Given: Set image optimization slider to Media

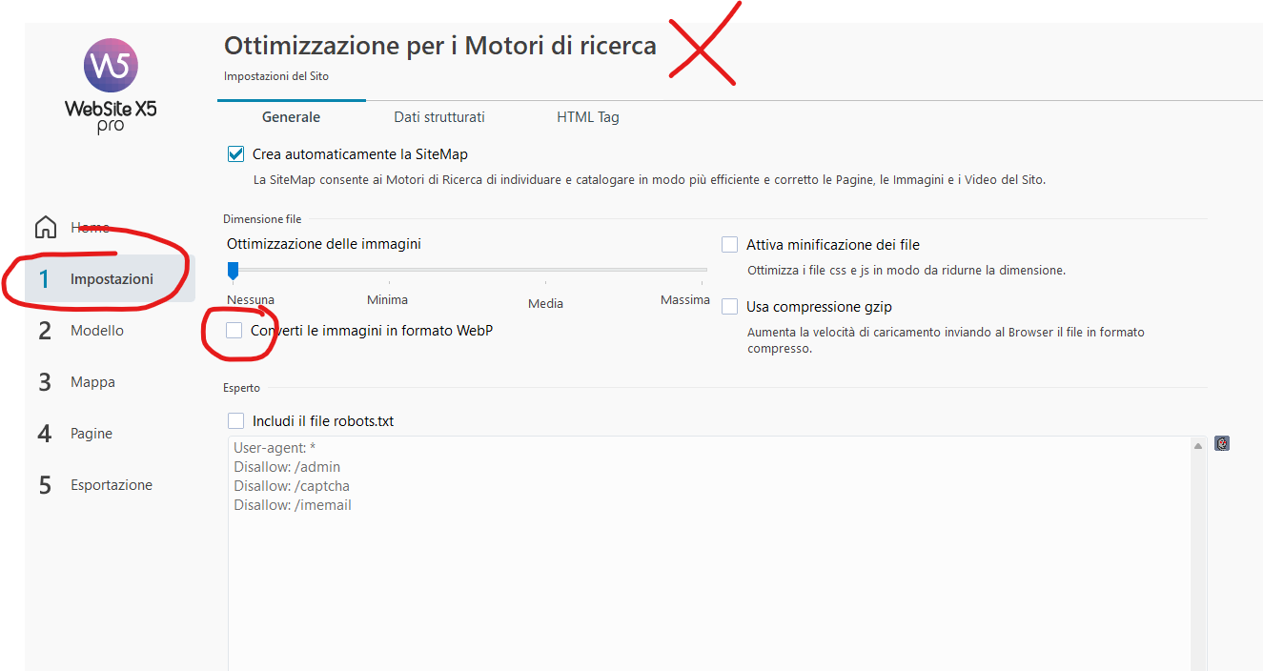Looking at the screenshot, I should pos(546,271).
